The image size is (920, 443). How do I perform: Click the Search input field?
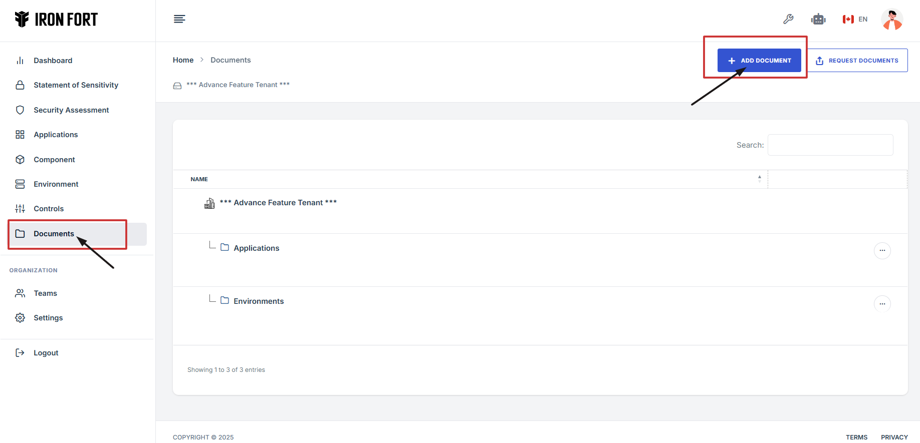(x=830, y=145)
